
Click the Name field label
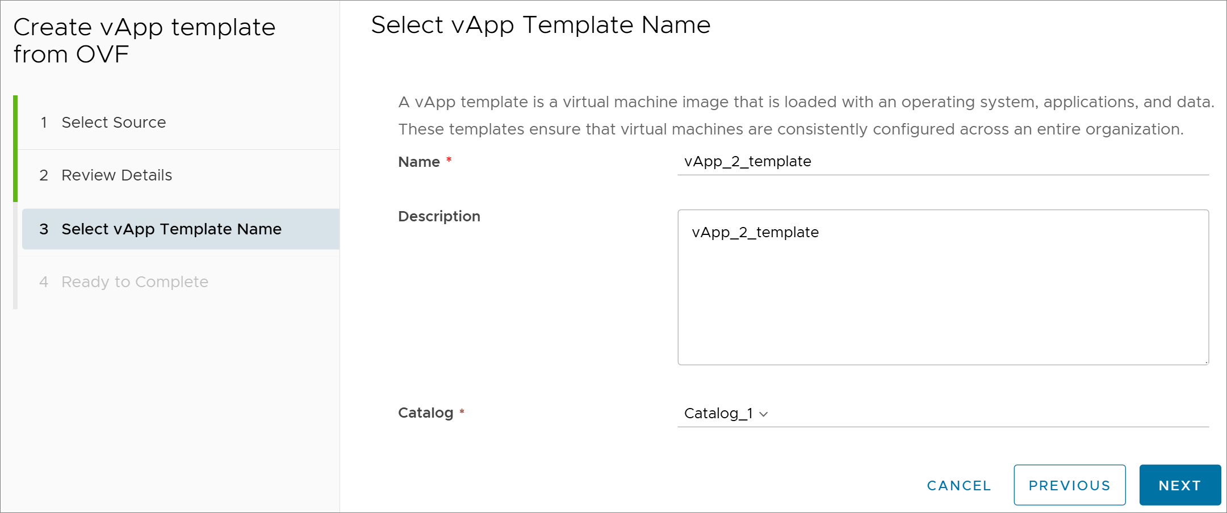(419, 162)
